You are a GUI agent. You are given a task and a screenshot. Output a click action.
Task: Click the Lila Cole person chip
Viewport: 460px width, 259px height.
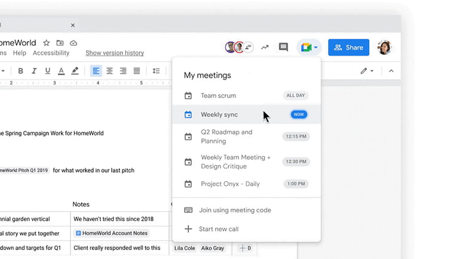(185, 248)
